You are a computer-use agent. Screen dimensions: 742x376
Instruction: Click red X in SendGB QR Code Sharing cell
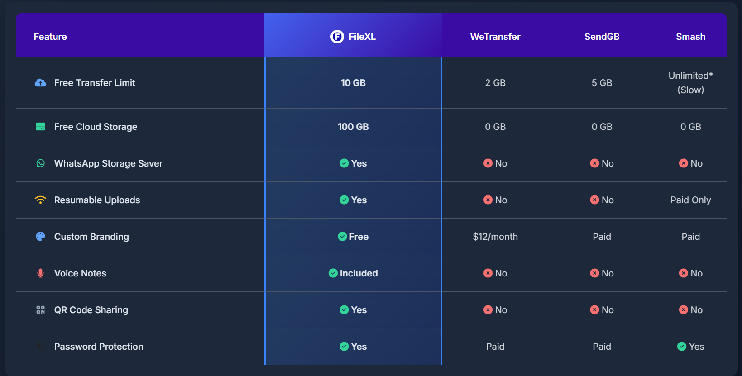point(595,310)
